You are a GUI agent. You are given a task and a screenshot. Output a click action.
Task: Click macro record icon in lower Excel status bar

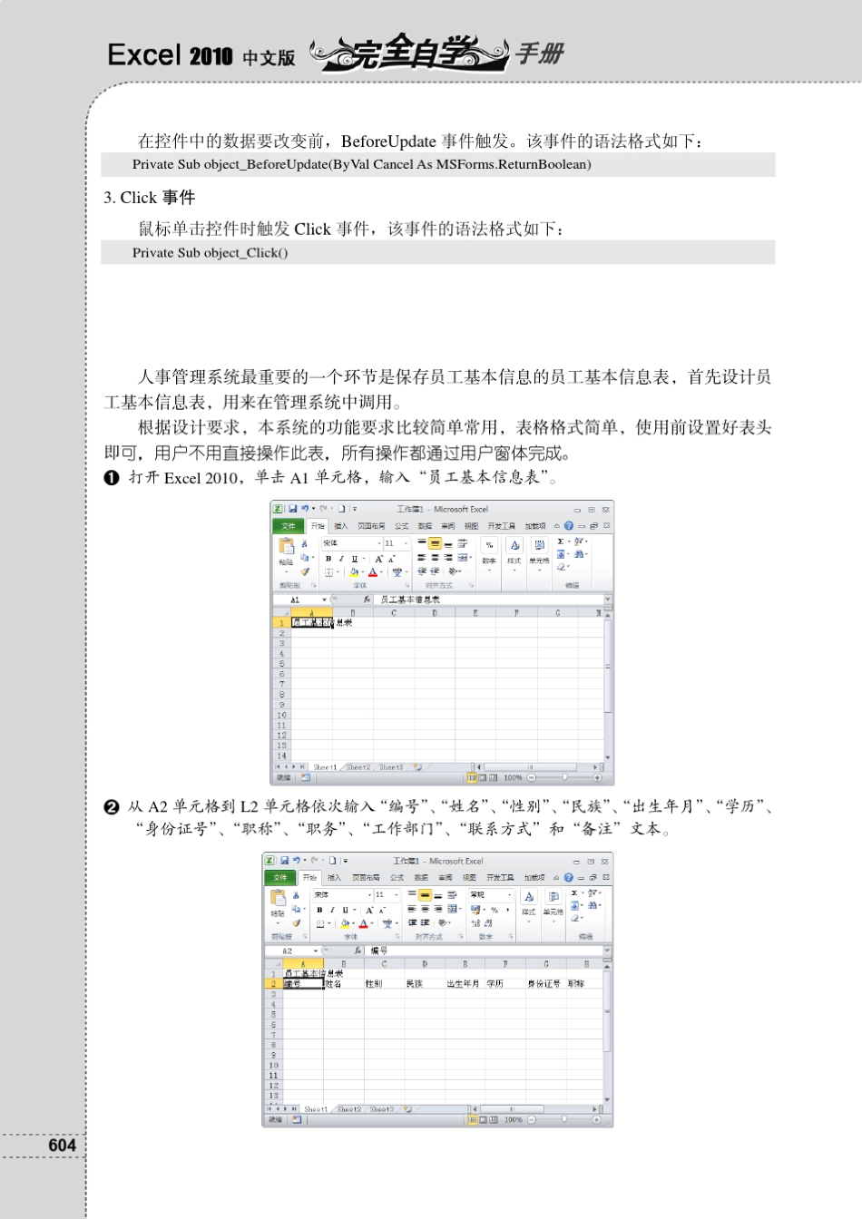297,1120
